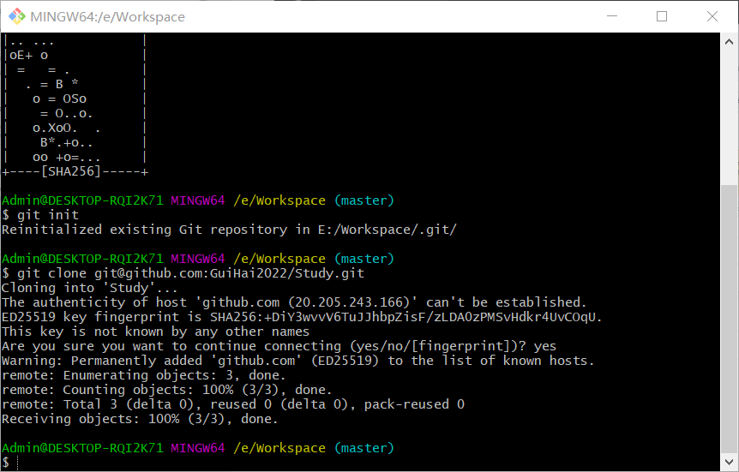
Task: Click the scrollbar down arrow
Action: tap(729, 461)
